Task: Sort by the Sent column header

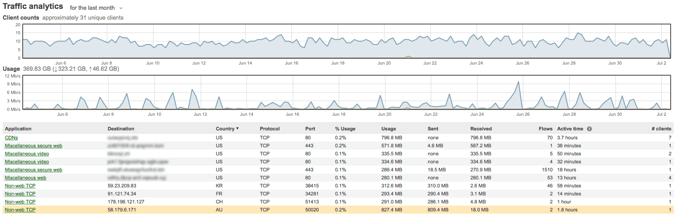Action: 433,129
